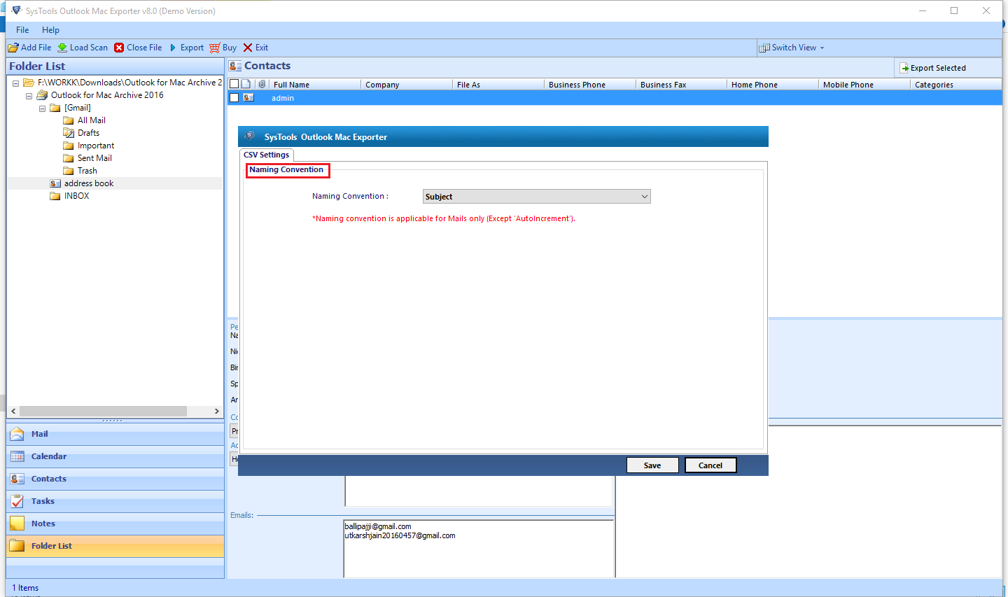Click the Cancel button in dialog
The image size is (1008, 597).
point(710,465)
